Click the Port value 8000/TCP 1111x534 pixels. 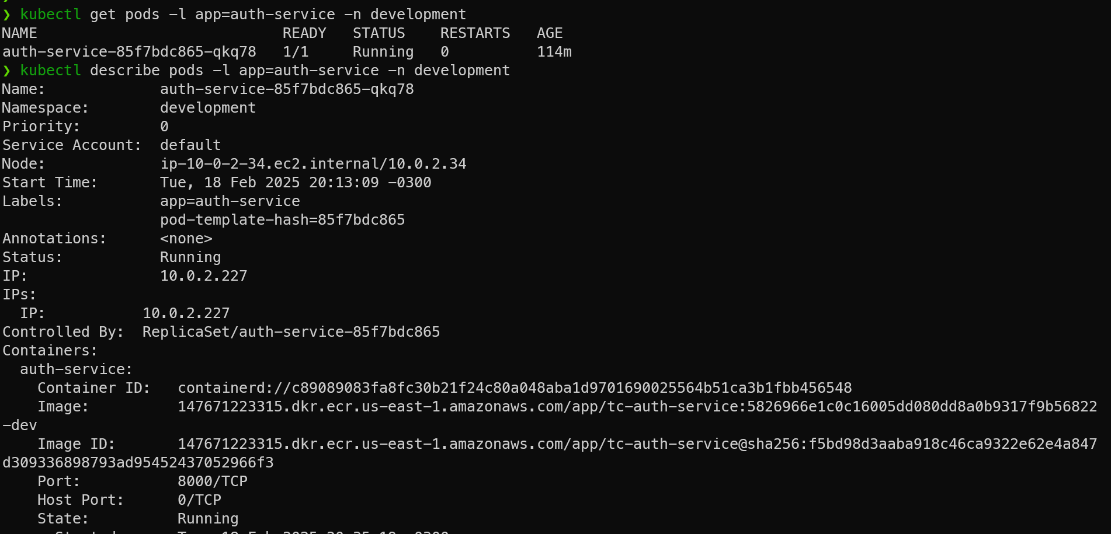point(213,481)
